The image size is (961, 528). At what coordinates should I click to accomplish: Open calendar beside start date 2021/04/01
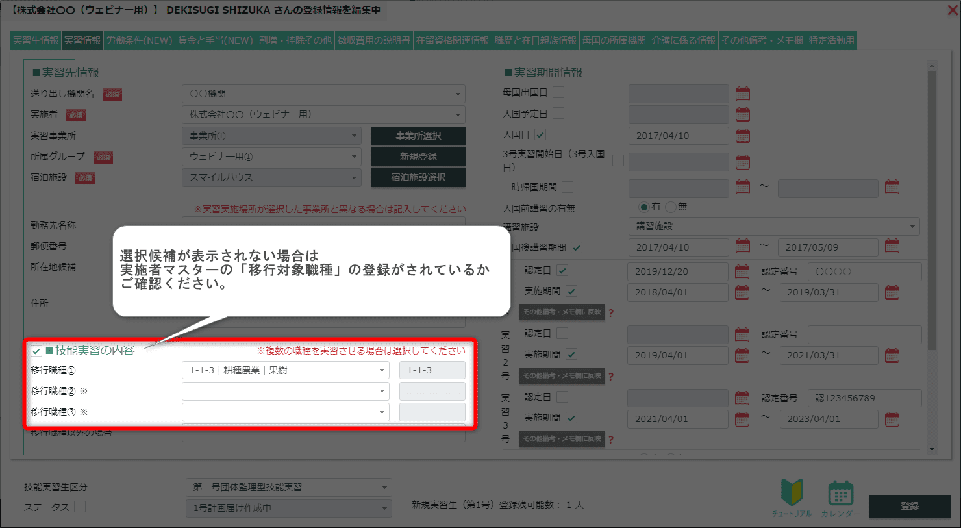(742, 418)
